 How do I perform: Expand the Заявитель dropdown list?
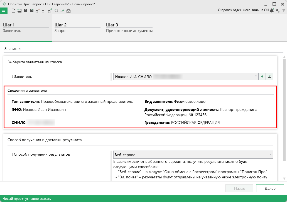256,76
